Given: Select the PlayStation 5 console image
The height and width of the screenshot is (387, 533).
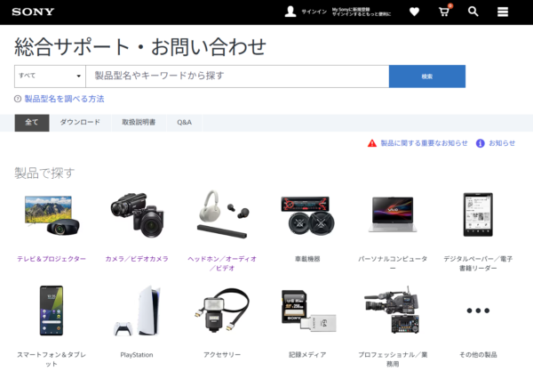Looking at the screenshot, I should tap(137, 310).
